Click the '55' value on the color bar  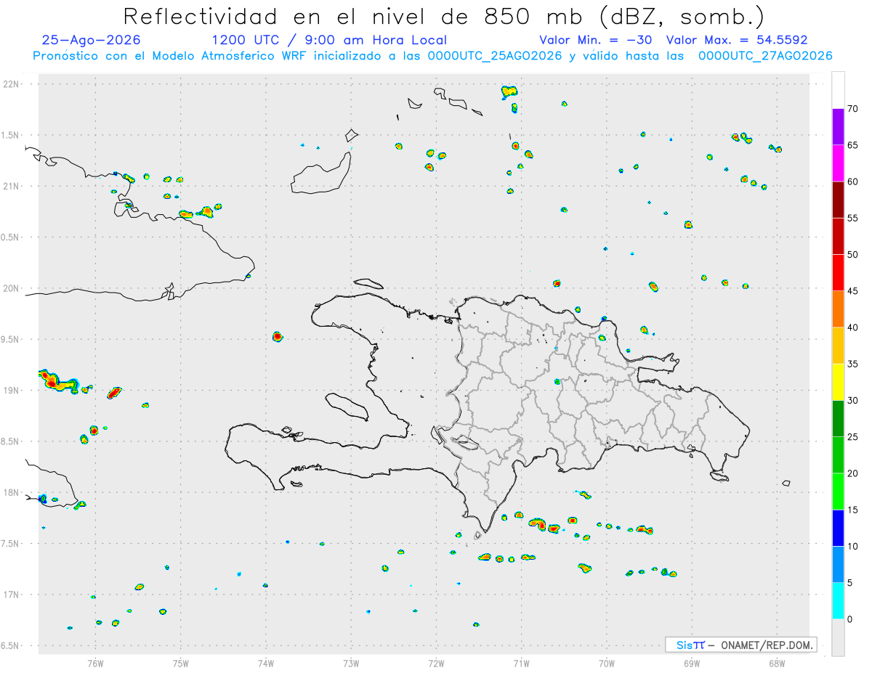click(852, 219)
